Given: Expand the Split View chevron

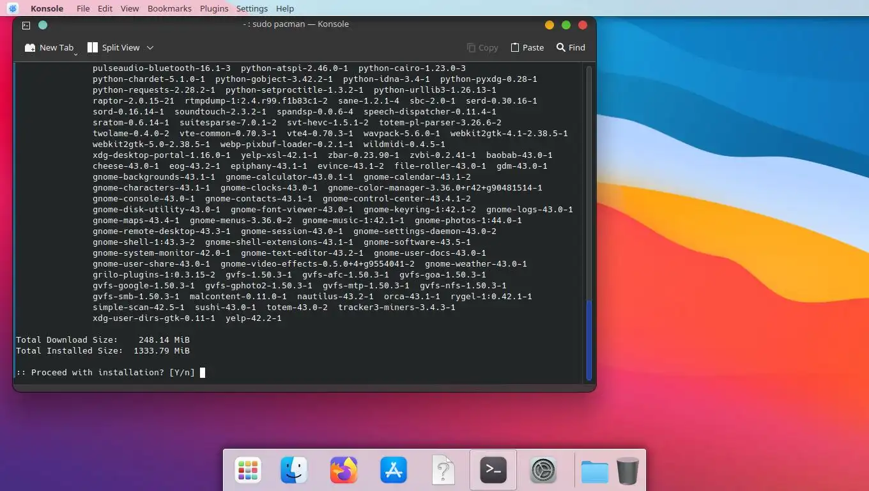Looking at the screenshot, I should click(150, 47).
